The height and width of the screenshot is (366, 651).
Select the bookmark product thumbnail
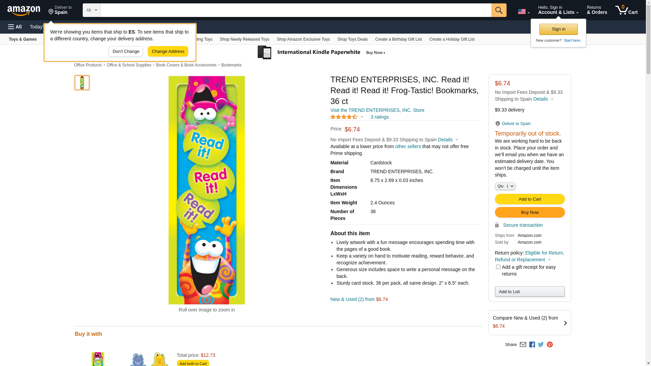pyautogui.click(x=82, y=83)
